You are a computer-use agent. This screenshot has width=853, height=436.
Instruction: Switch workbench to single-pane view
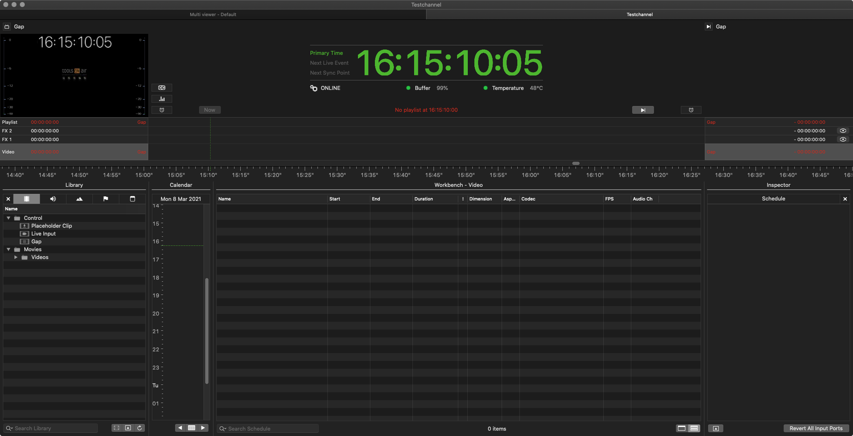pos(682,428)
